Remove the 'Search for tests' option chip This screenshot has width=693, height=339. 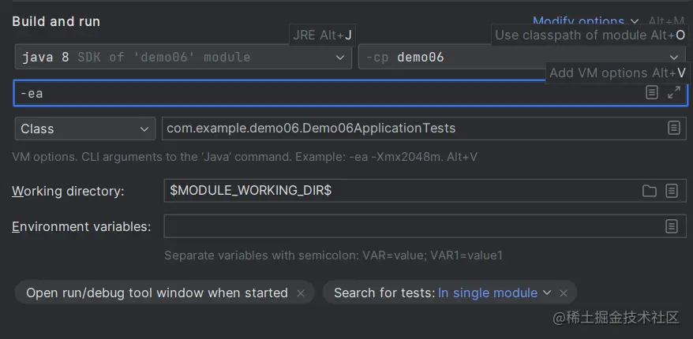[564, 293]
